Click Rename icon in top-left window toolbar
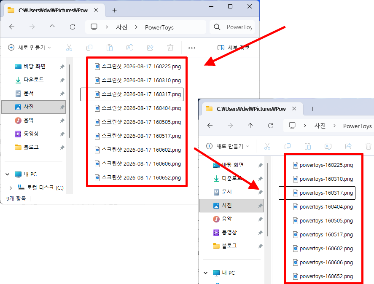This screenshot has width=374, height=284. pyautogui.click(x=130, y=48)
